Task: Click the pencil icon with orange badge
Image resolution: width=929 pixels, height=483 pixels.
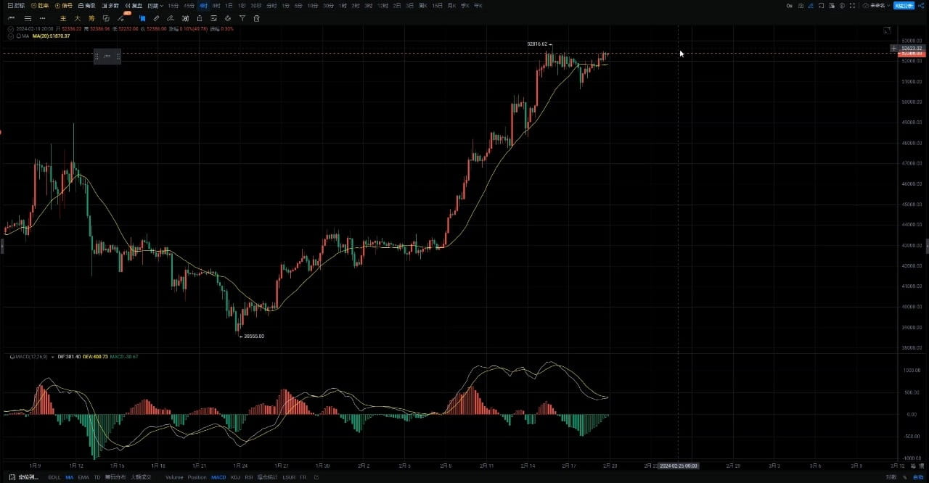Action: (x=121, y=17)
